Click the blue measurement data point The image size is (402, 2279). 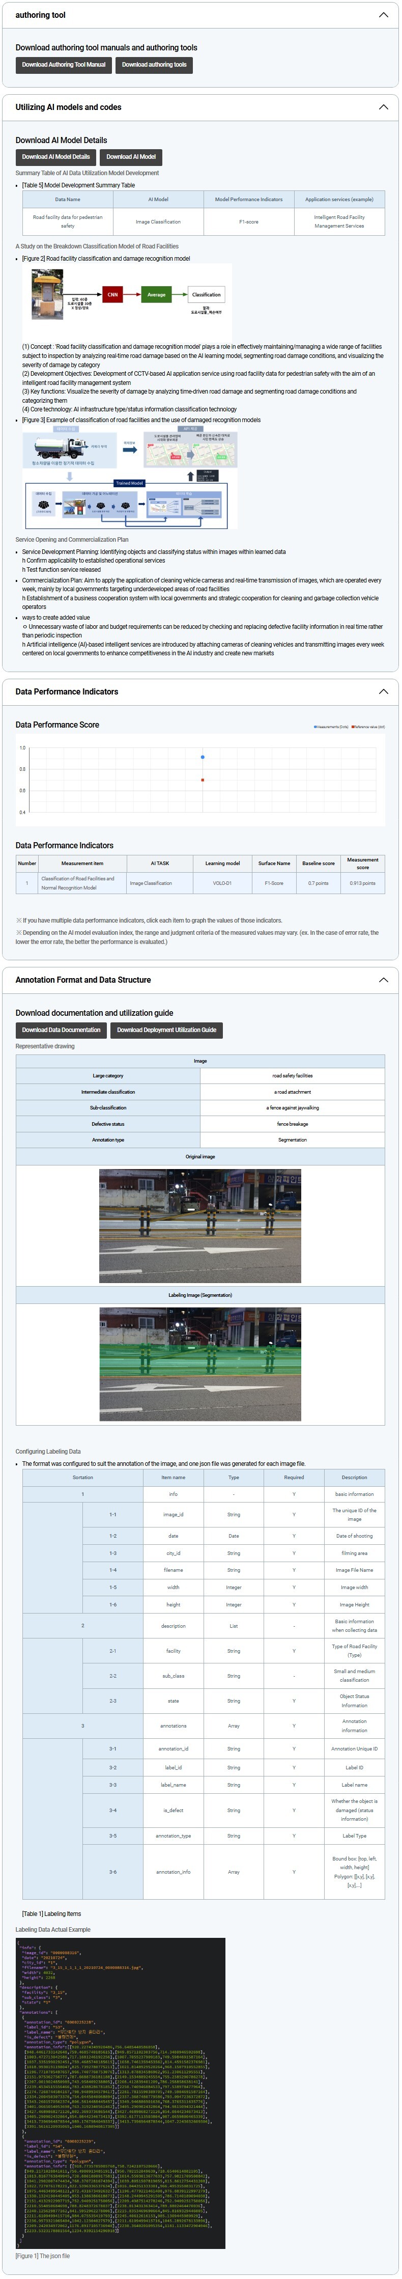point(203,757)
